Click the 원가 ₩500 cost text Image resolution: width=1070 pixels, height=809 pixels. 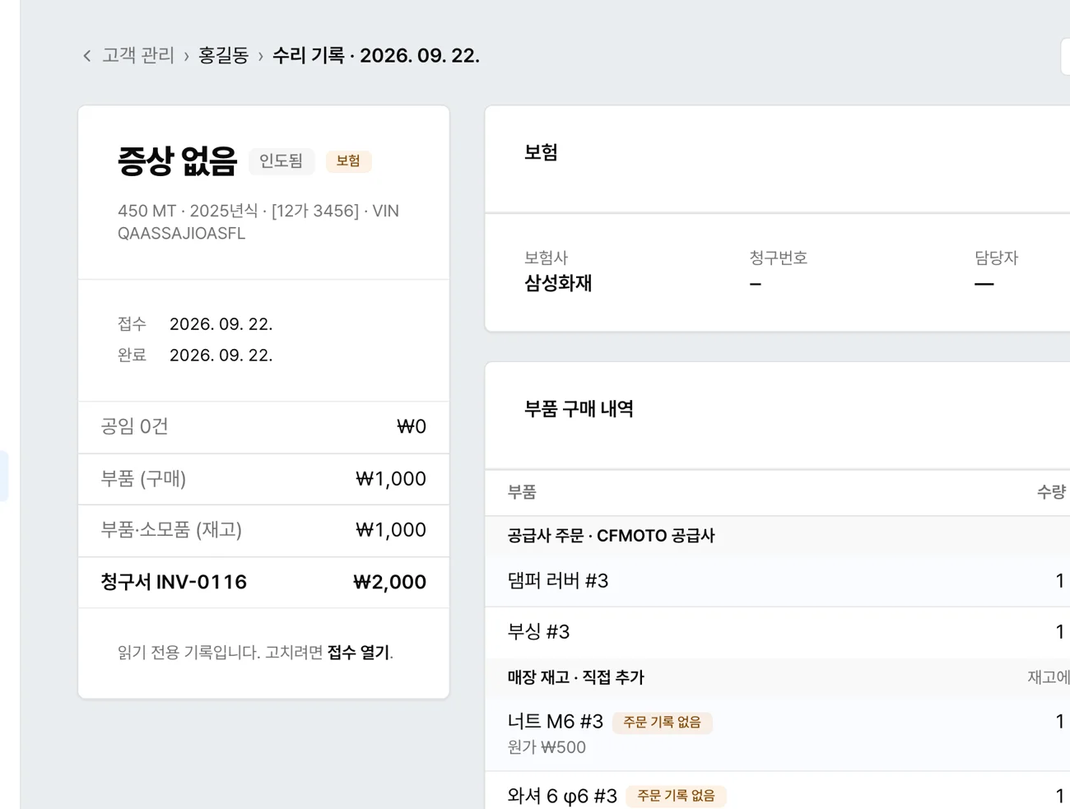547,747
